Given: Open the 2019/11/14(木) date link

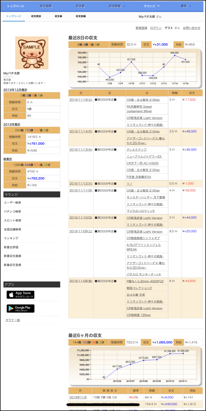Looking at the screenshot, I should [81, 132].
